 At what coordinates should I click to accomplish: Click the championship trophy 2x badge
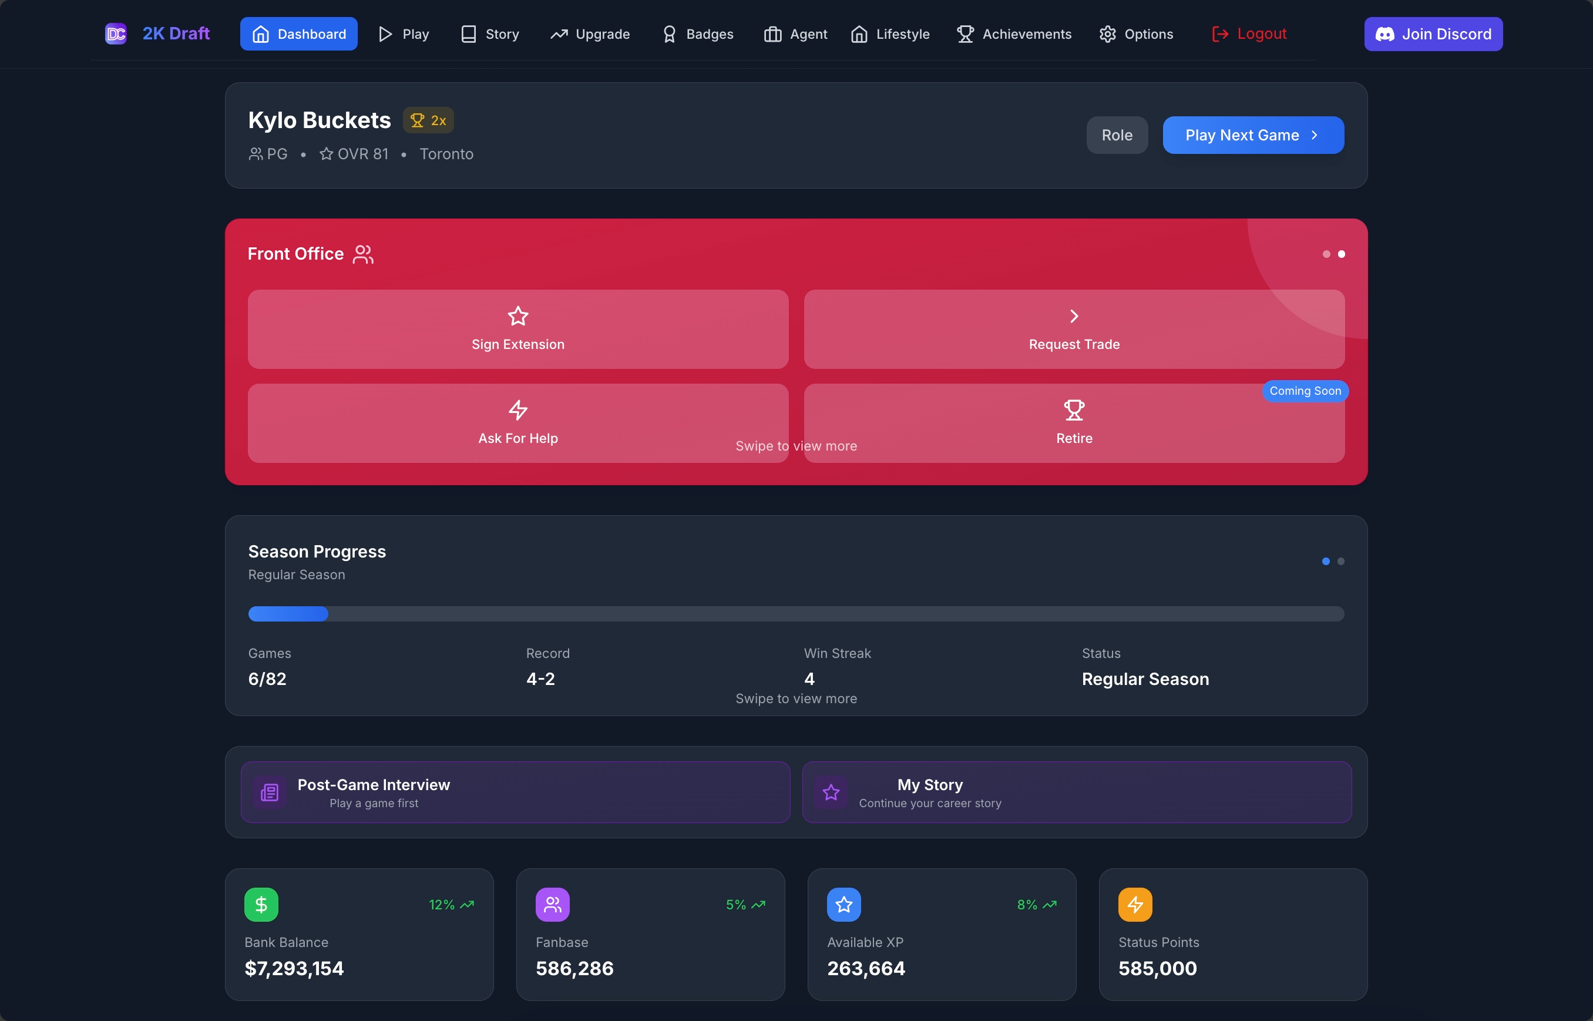(428, 120)
